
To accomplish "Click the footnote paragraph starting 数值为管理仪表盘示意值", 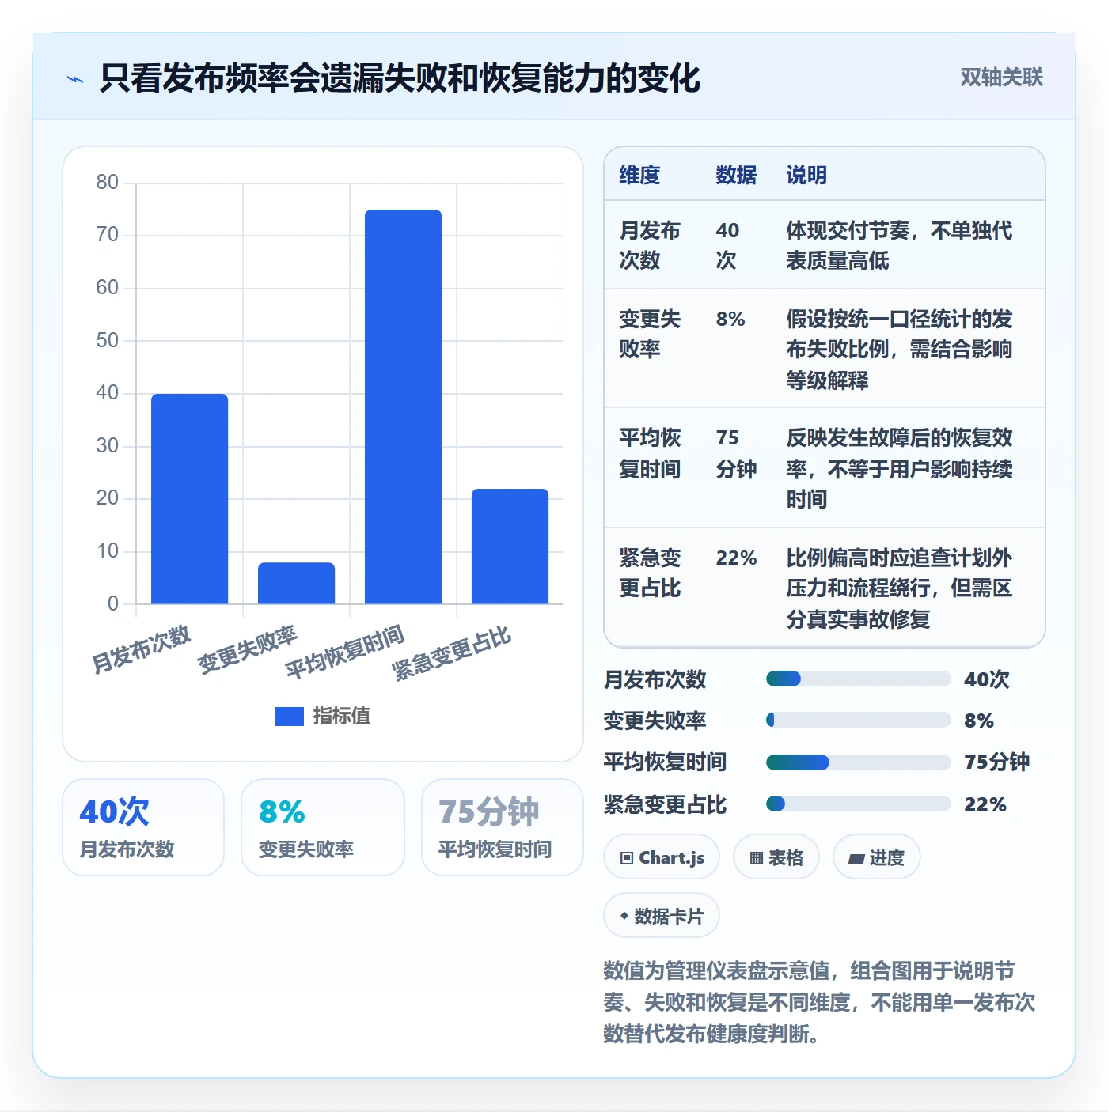I will click(819, 1002).
